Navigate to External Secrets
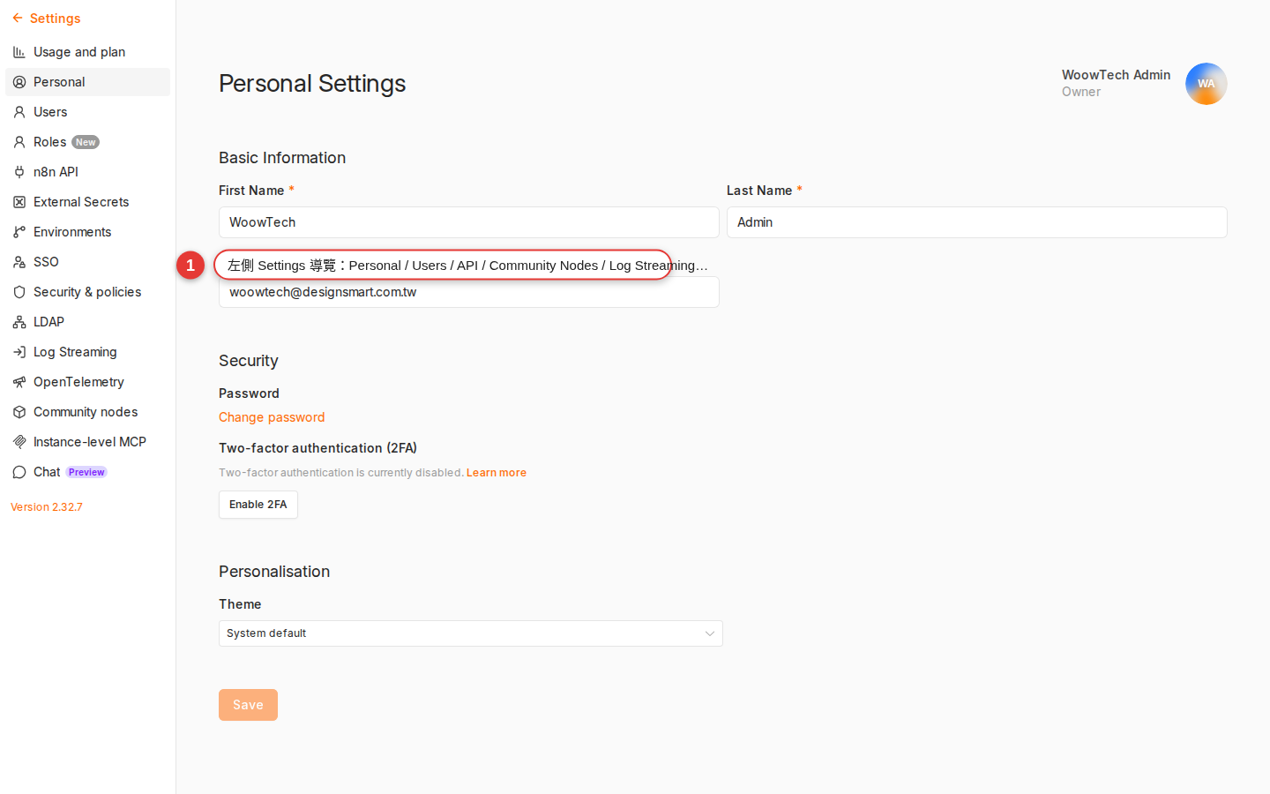 [87, 202]
